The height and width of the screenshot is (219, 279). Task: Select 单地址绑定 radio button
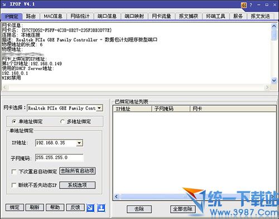[x=14, y=122]
